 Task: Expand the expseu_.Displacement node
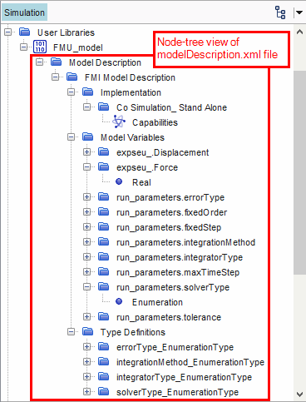[x=86, y=152]
